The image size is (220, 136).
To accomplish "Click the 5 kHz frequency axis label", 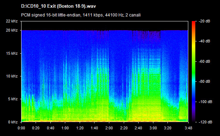I will pyautogui.click(x=13, y=99).
